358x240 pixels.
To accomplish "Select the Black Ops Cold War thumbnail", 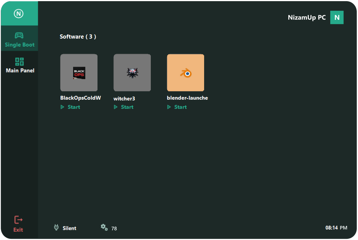I will (x=79, y=73).
